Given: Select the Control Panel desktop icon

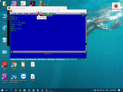Looking at the screenshot, I should [x=5, y=53].
